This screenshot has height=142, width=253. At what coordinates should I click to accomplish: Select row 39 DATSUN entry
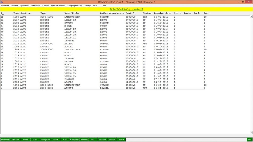point(103,23)
